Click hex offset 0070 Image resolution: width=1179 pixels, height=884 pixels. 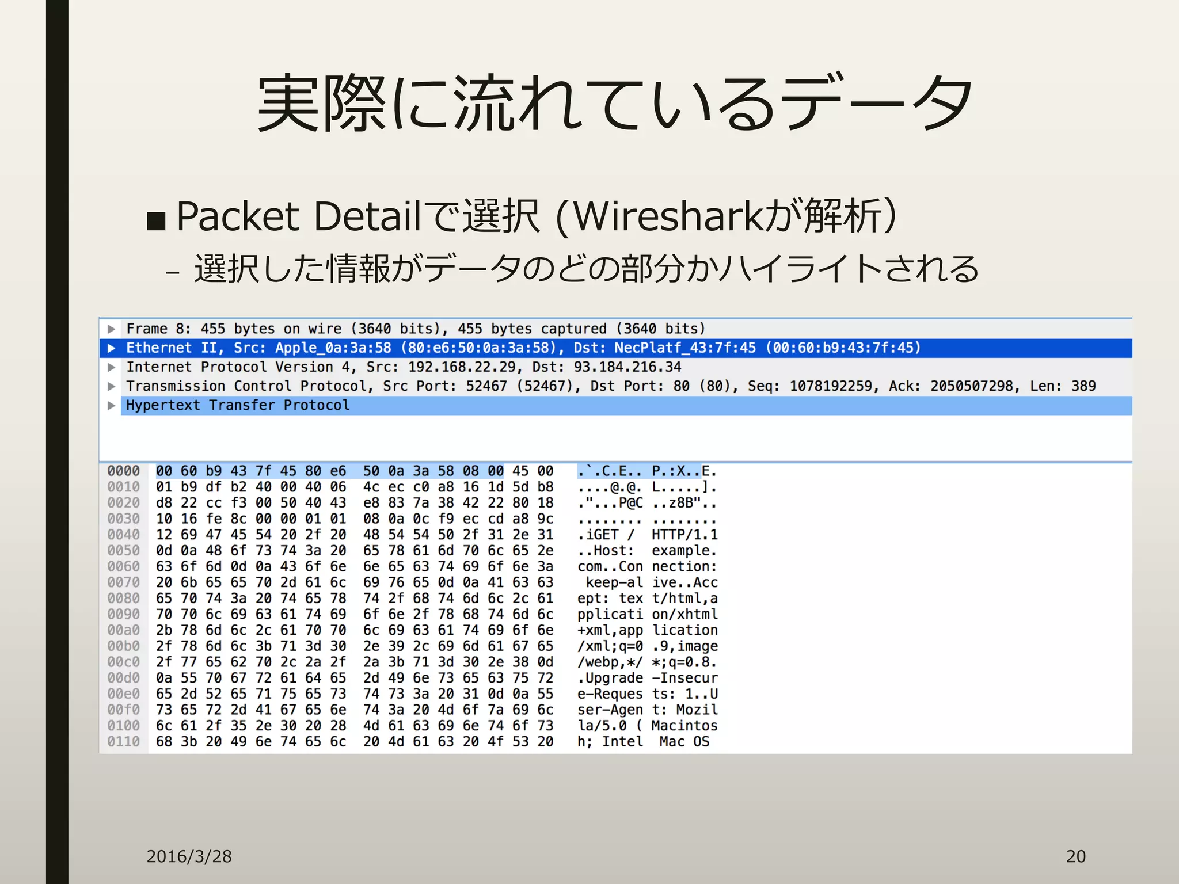click(x=123, y=583)
